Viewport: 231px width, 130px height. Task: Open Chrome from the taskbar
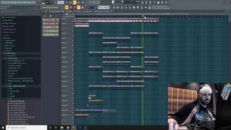click(68, 127)
